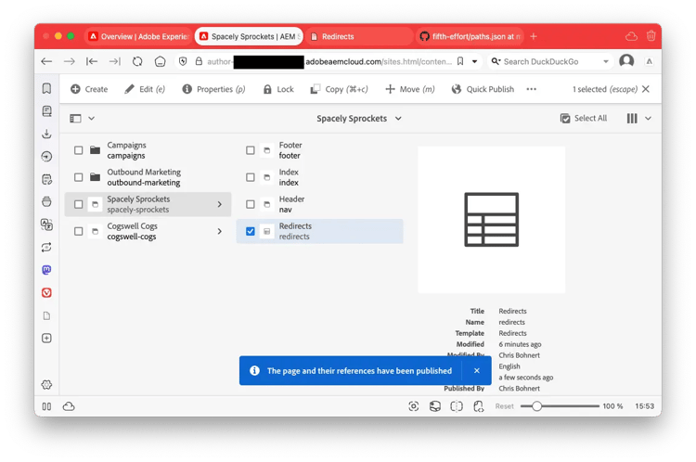Open the synced tabs cloud icon

(x=631, y=36)
